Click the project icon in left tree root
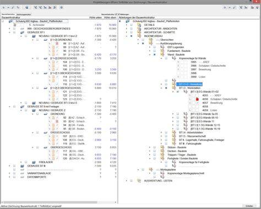Viewport: 261px width, 209px height. pos(10,21)
